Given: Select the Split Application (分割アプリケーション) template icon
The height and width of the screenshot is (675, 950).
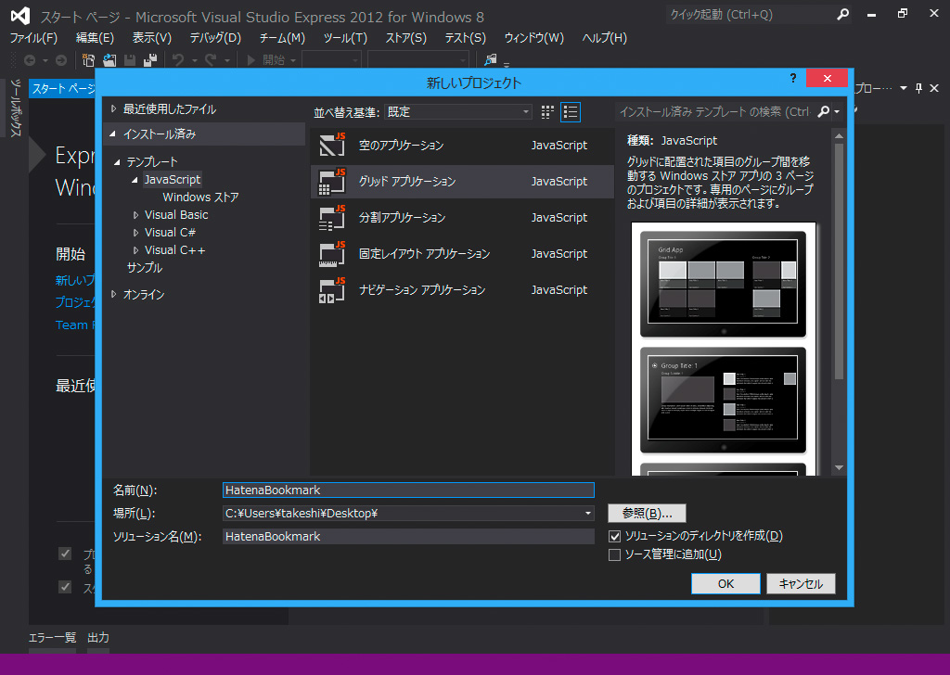Looking at the screenshot, I should point(332,218).
